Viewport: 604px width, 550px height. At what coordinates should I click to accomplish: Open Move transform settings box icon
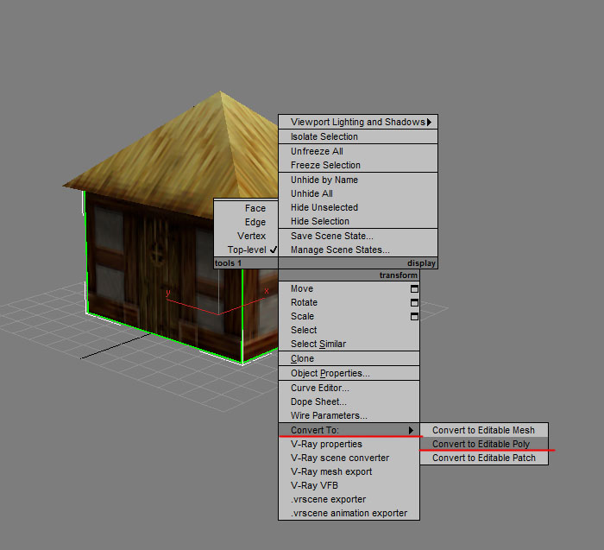point(414,288)
